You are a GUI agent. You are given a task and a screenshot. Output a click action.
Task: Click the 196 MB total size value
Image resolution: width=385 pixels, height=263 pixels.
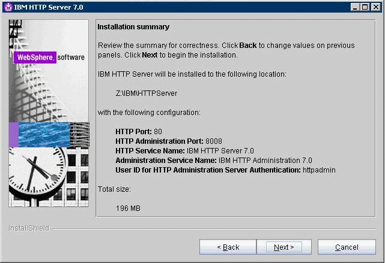tap(128, 208)
